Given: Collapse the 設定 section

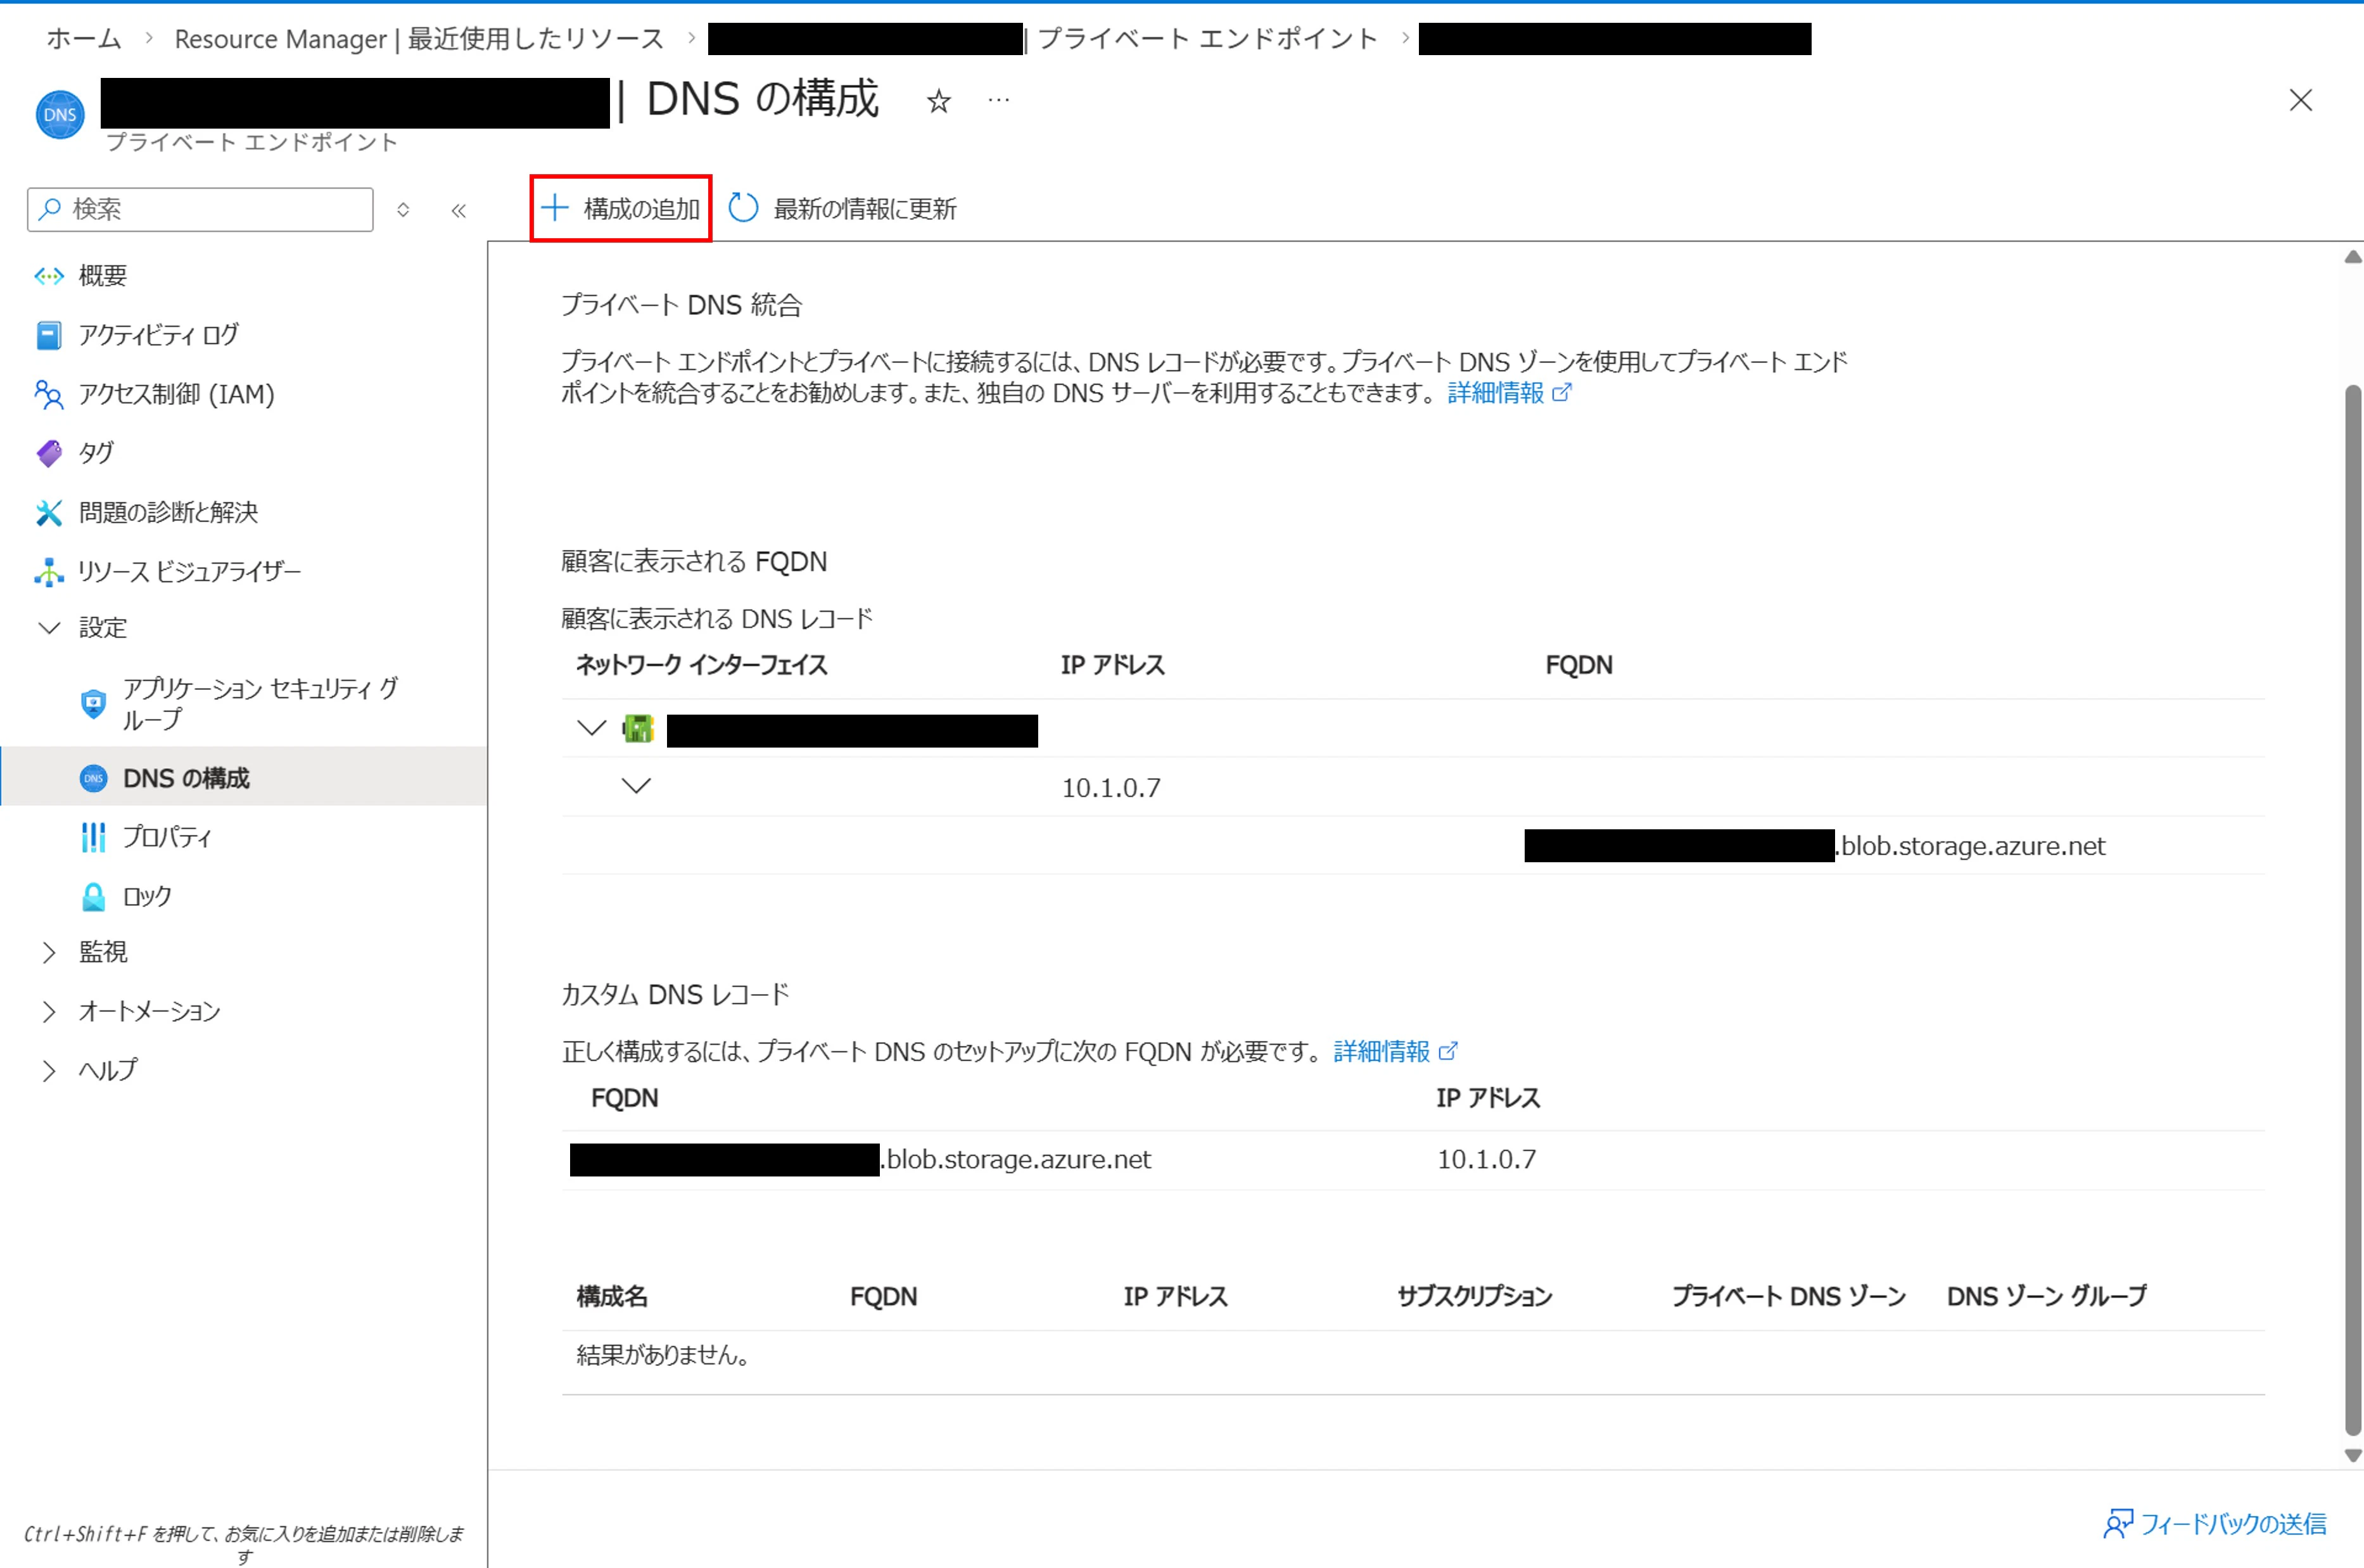Looking at the screenshot, I should pos(48,628).
